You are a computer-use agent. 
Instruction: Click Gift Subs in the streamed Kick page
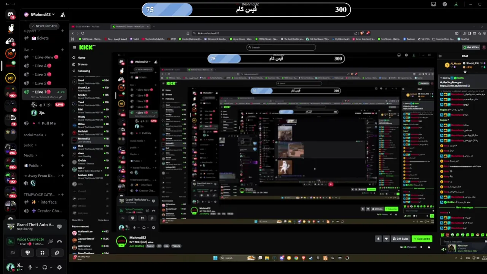[401, 239]
